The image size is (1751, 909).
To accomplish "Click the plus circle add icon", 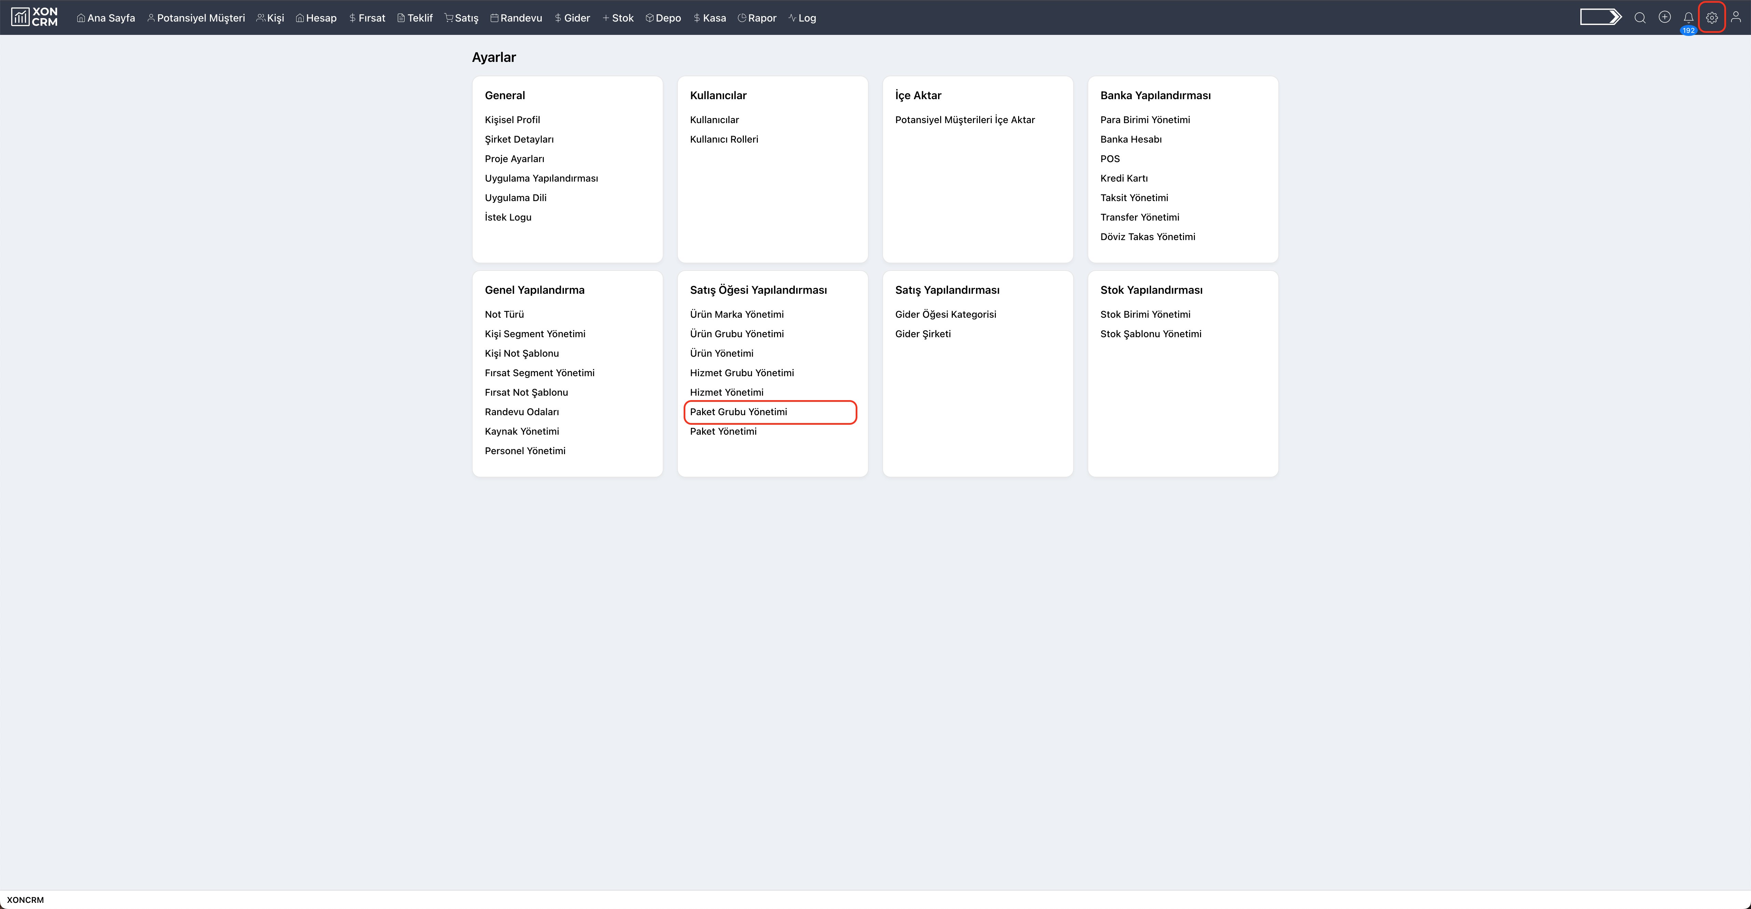I will (1665, 17).
